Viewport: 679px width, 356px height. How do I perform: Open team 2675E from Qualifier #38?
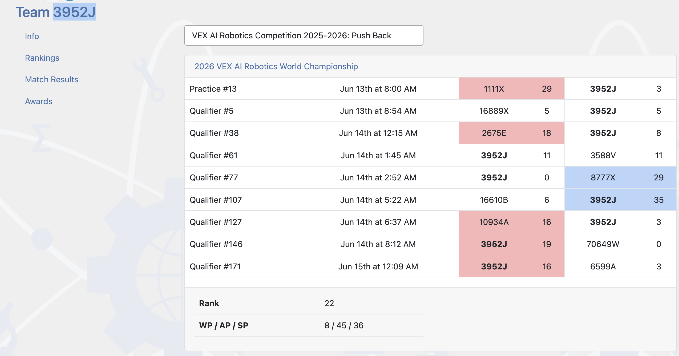click(494, 133)
